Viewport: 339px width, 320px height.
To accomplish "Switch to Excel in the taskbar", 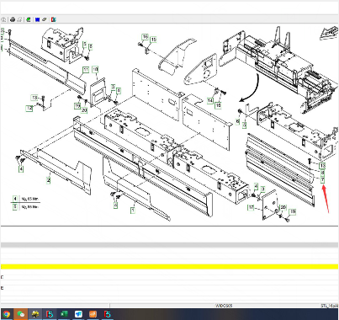I will point(64,314).
